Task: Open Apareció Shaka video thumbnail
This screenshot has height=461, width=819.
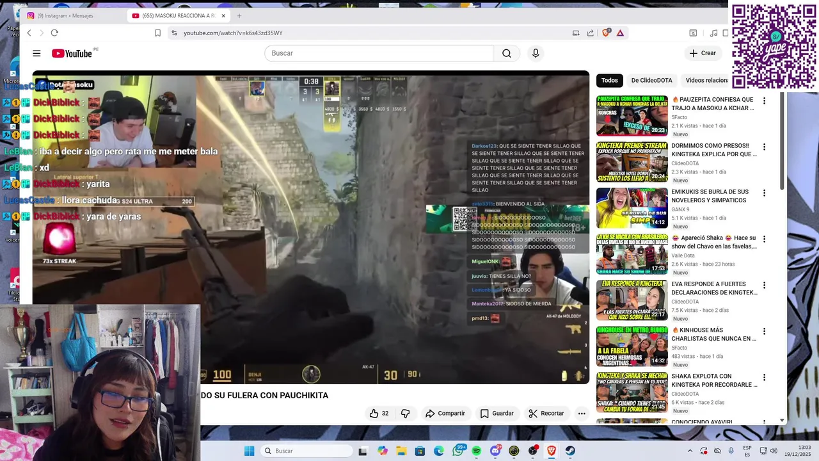Action: (632, 254)
